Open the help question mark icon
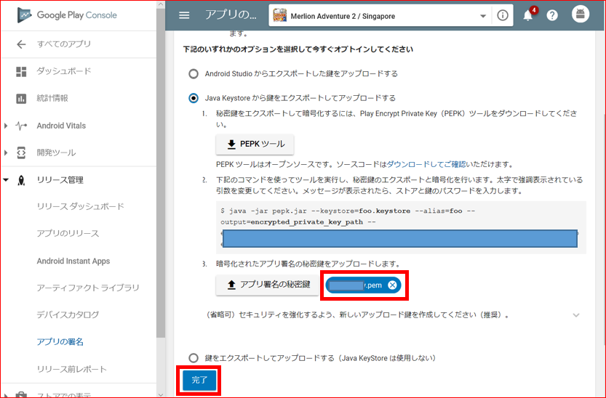The width and height of the screenshot is (606, 398). pyautogui.click(x=552, y=15)
